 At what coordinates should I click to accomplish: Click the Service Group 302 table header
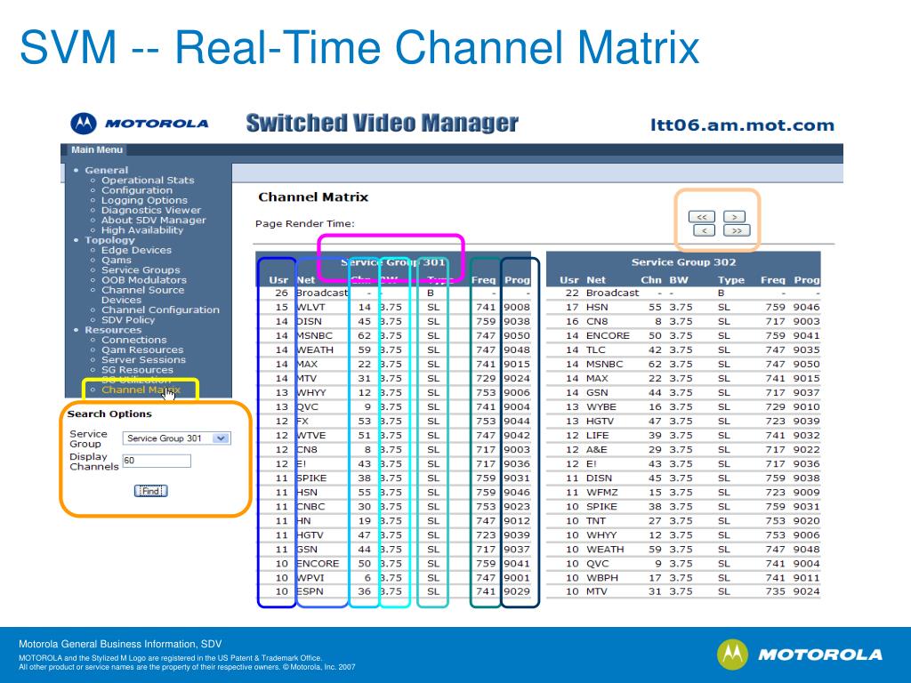pyautogui.click(x=684, y=262)
